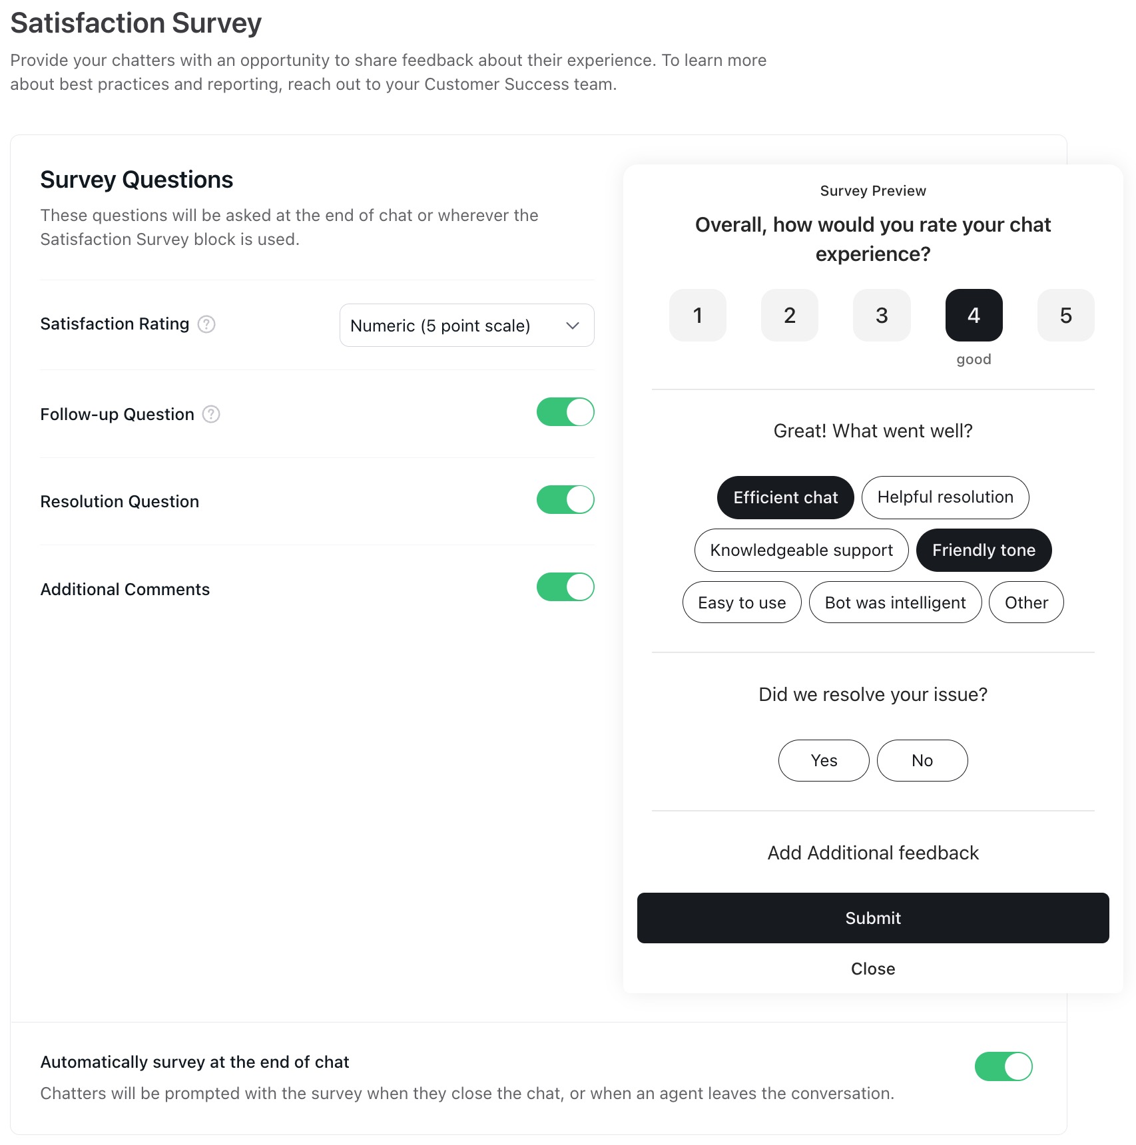Click help icon next to Satisfaction Rating
The width and height of the screenshot is (1136, 1145).
pos(206,324)
